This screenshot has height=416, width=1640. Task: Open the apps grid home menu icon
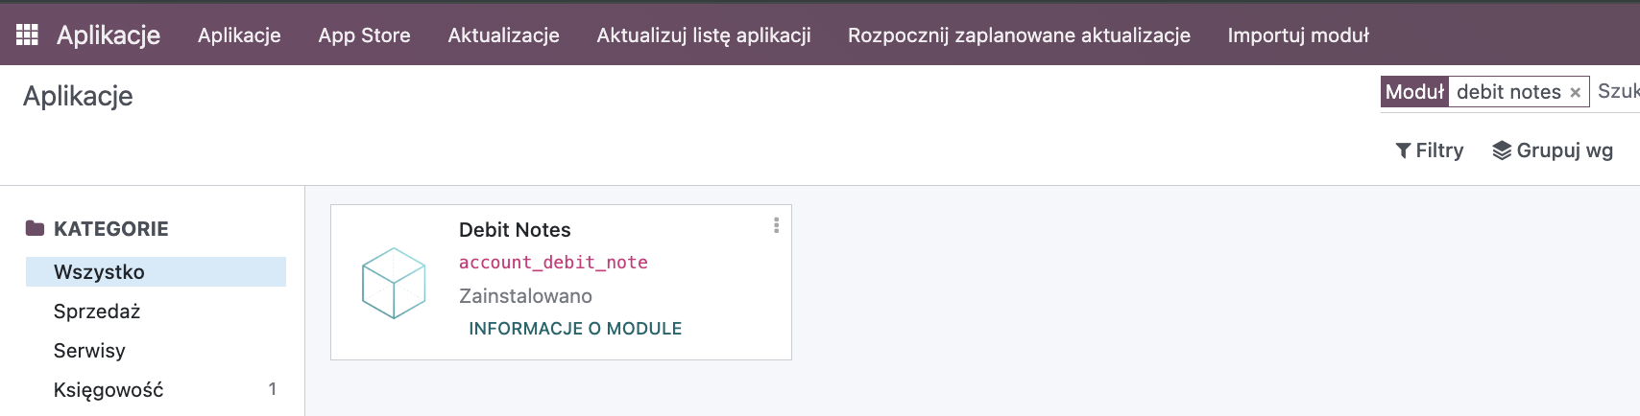(27, 35)
